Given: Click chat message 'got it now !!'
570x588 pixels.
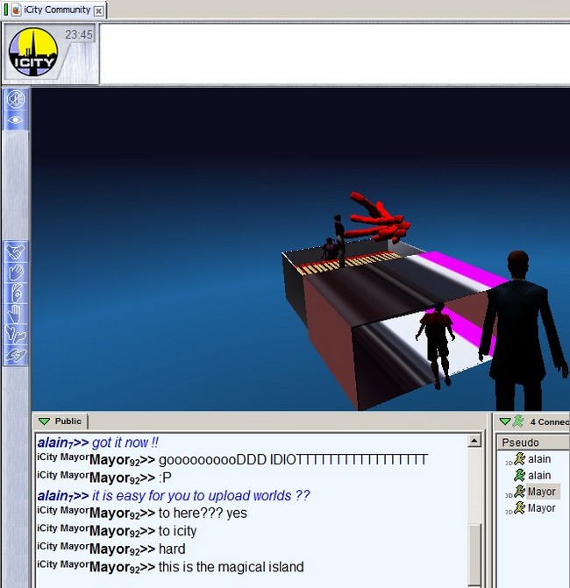Looking at the screenshot, I should [x=125, y=443].
